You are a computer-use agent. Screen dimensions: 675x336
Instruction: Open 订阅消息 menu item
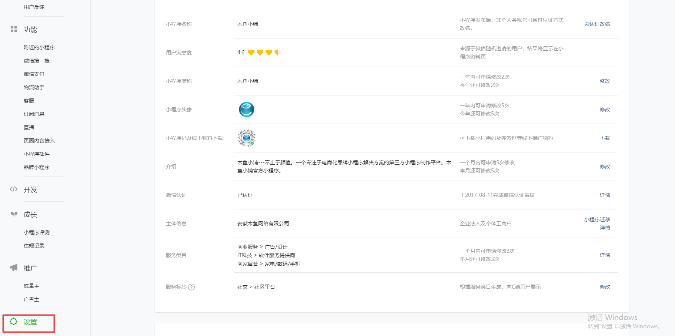pos(34,114)
